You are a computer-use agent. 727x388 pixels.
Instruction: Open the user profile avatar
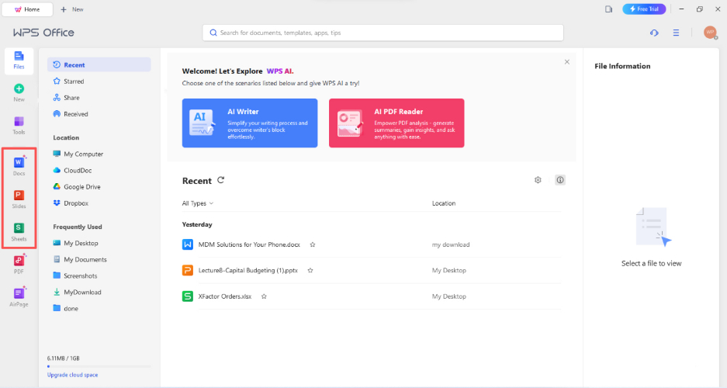click(710, 33)
